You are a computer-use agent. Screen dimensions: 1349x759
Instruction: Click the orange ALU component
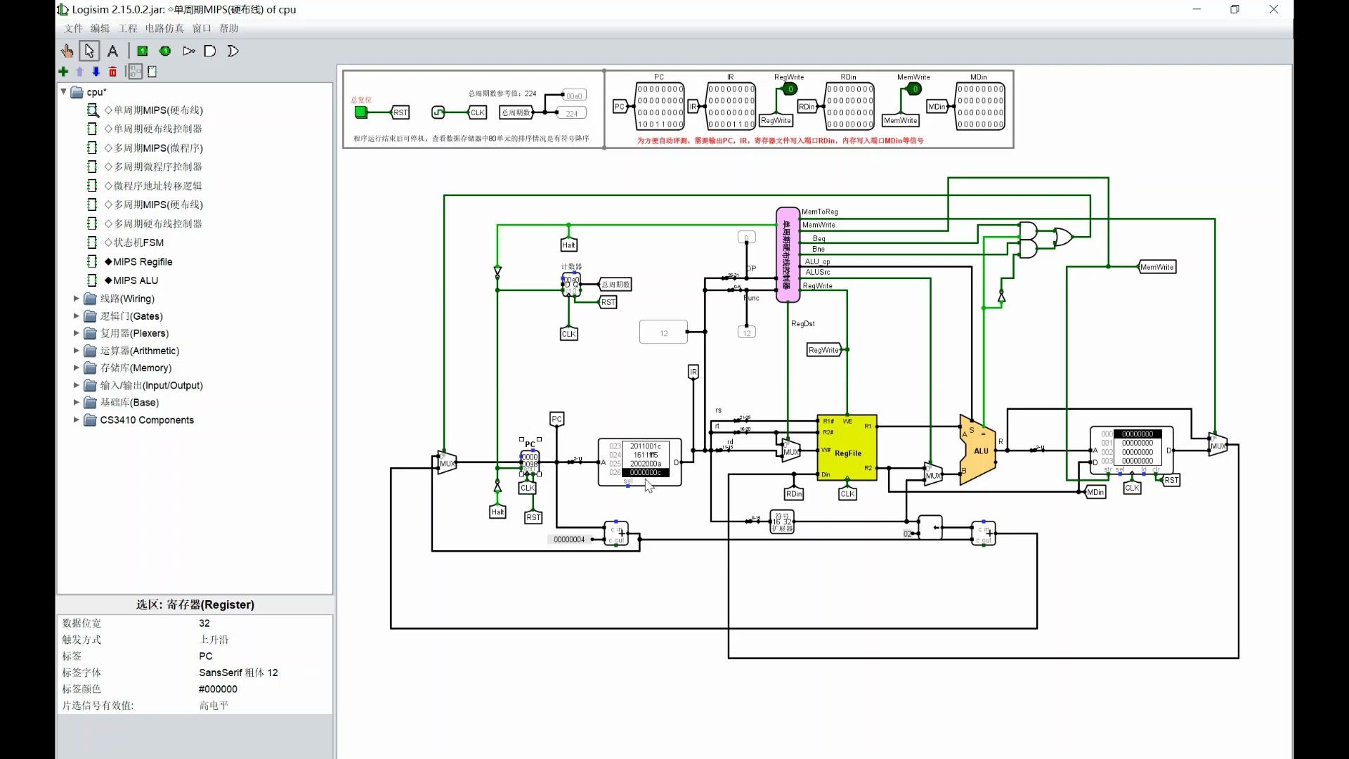pos(978,450)
